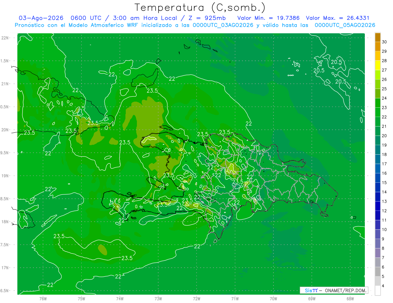Viewport: 393px width, 303px height.
Task: Click the green colorbar segment between 22 and 23
Action: coord(378,112)
